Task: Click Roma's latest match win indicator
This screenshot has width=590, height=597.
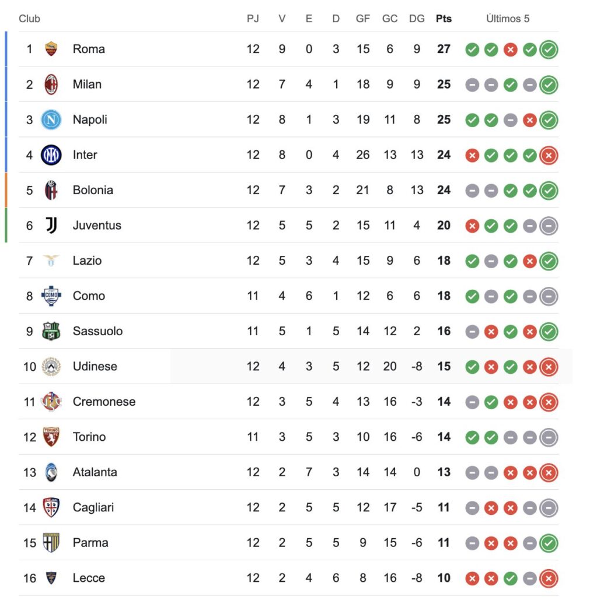Action: pos(549,50)
